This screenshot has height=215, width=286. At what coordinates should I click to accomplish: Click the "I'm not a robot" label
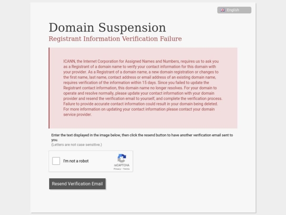(76, 161)
